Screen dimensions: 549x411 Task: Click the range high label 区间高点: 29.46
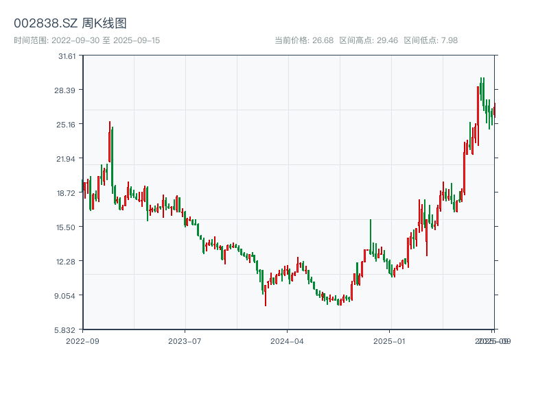(x=369, y=40)
